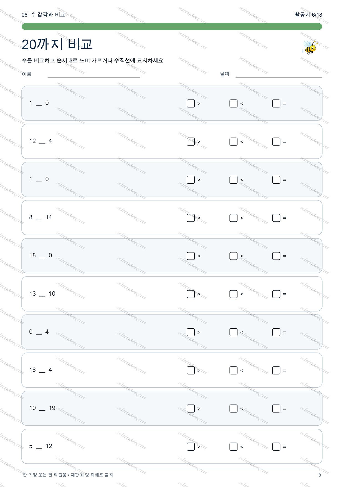Check the greater-than box for 1 __ 0 first row
344x487 pixels.
(191, 104)
